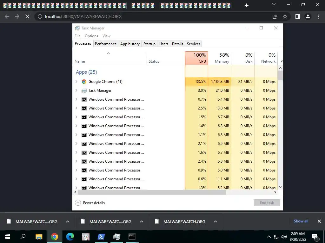Click Task Manager icon on taskbar
Screen dimensions: 325x243
click(x=116, y=237)
